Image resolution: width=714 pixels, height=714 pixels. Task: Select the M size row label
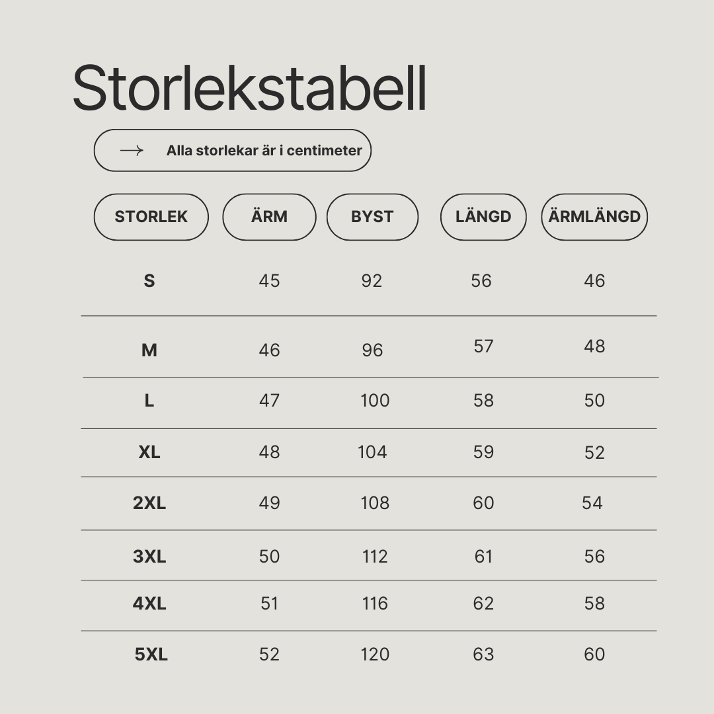coord(149,350)
